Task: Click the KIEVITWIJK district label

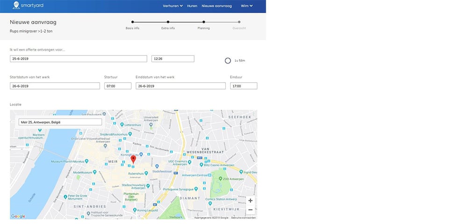Action: [x=226, y=209]
